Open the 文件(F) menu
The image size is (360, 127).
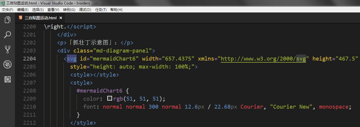pyautogui.click(x=7, y=10)
